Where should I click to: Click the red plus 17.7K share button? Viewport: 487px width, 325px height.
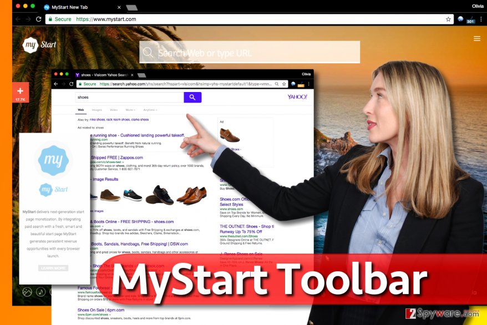click(x=21, y=93)
